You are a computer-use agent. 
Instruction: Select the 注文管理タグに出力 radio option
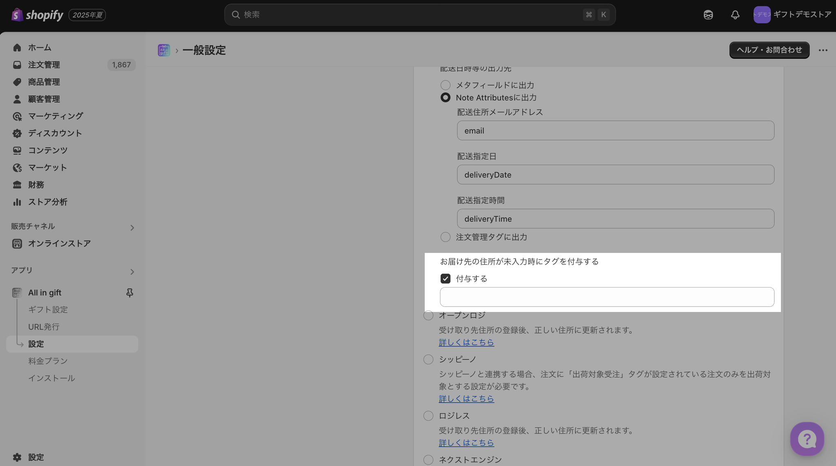pos(445,237)
